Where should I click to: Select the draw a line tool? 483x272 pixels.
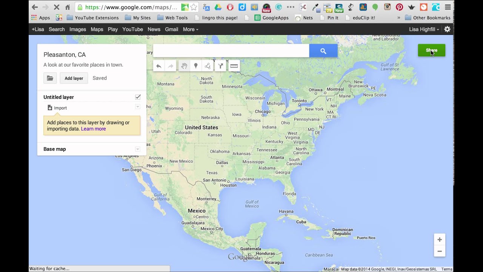point(208,66)
